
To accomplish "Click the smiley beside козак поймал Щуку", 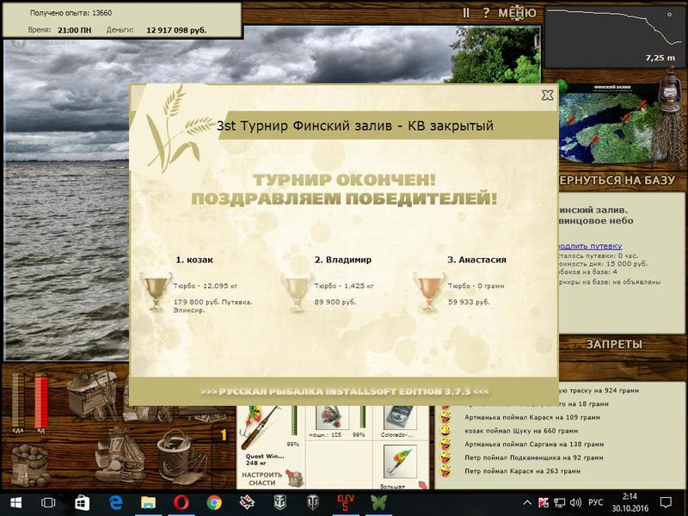I will click(445, 431).
